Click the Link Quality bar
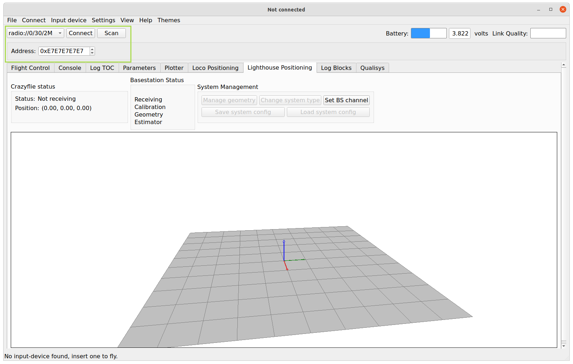573x364 pixels. 548,33
